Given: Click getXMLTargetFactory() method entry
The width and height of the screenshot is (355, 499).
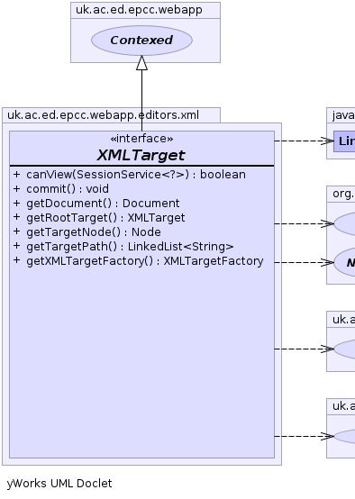Looking at the screenshot, I should click(138, 261).
